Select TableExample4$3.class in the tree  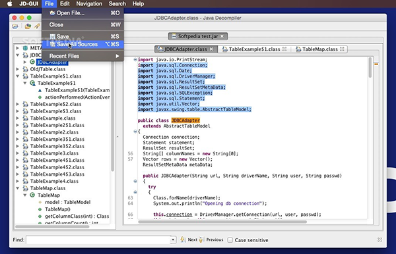(57, 174)
